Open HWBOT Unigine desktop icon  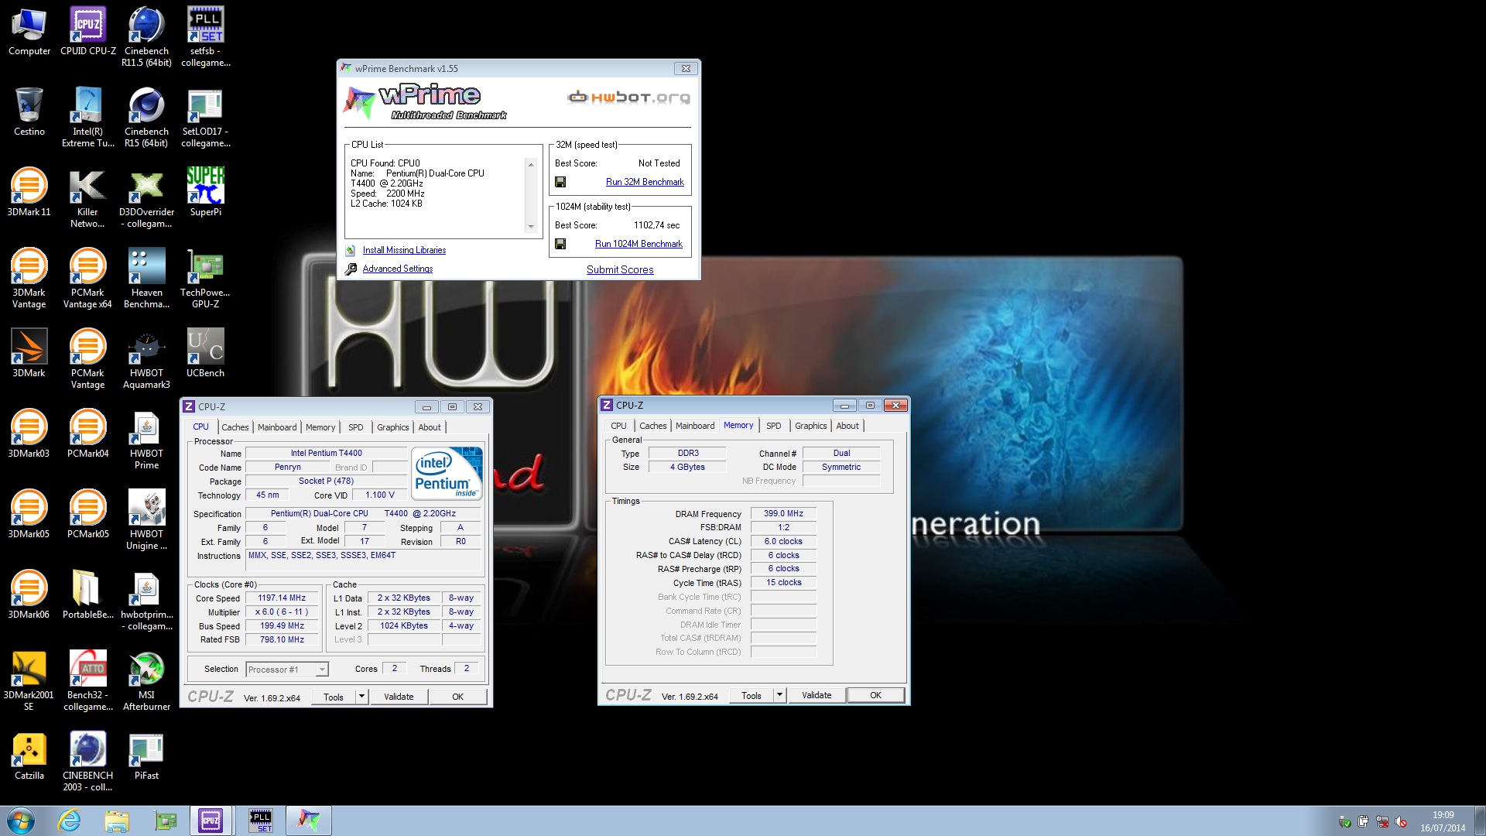pos(146,519)
